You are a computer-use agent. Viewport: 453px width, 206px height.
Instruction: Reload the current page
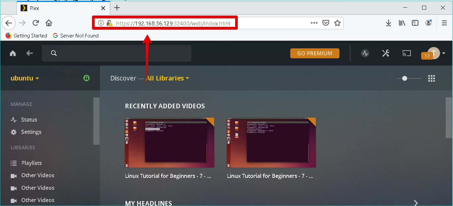pos(36,23)
